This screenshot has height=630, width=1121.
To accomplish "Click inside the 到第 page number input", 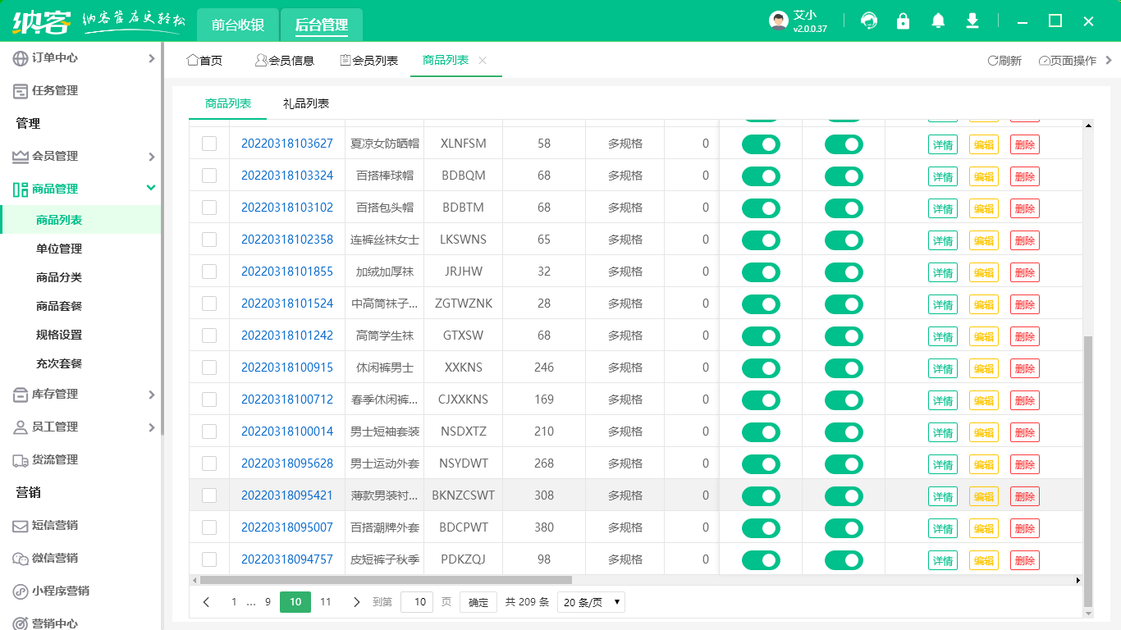I will 417,601.
